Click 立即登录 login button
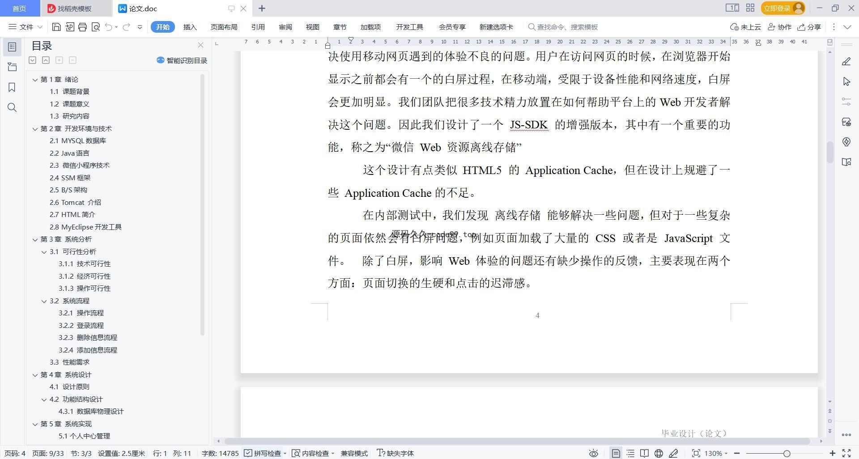Viewport: 859px width, 459px height. click(x=783, y=8)
